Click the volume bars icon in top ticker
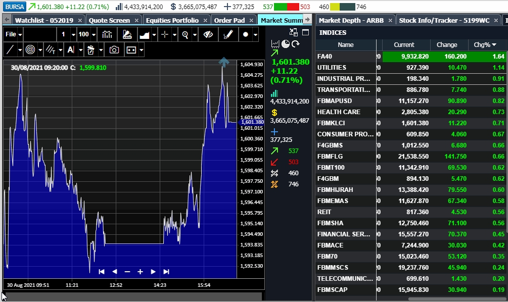The image size is (508, 302). pos(119,7)
